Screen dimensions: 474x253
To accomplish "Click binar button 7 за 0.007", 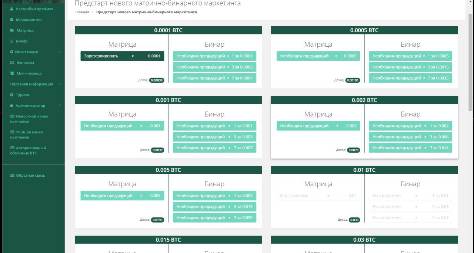I will (x=214, y=148).
